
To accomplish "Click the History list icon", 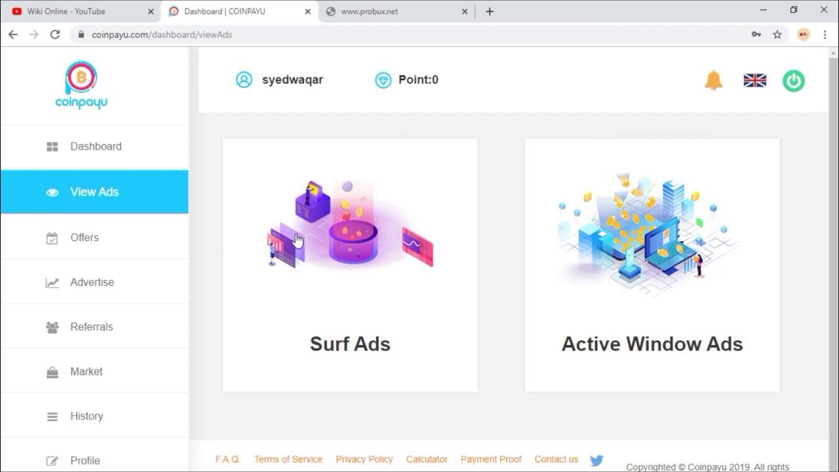I will pyautogui.click(x=52, y=417).
